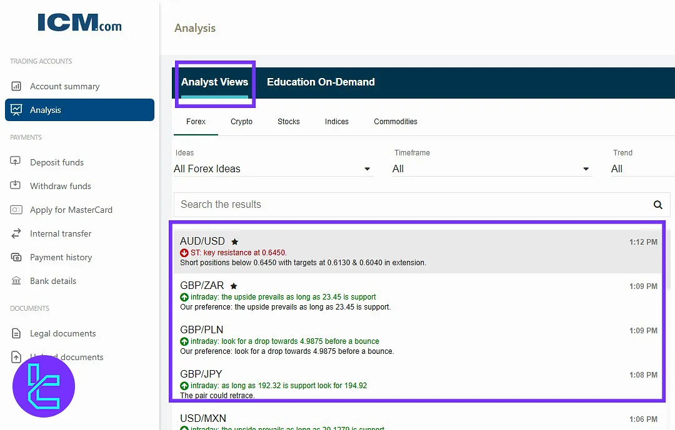Viewport: 675px width, 430px height.
Task: Click the Account summary sidebar icon
Action: (16, 86)
